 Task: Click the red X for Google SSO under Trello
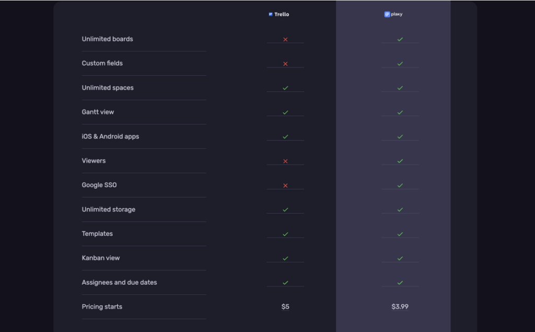[285, 185]
